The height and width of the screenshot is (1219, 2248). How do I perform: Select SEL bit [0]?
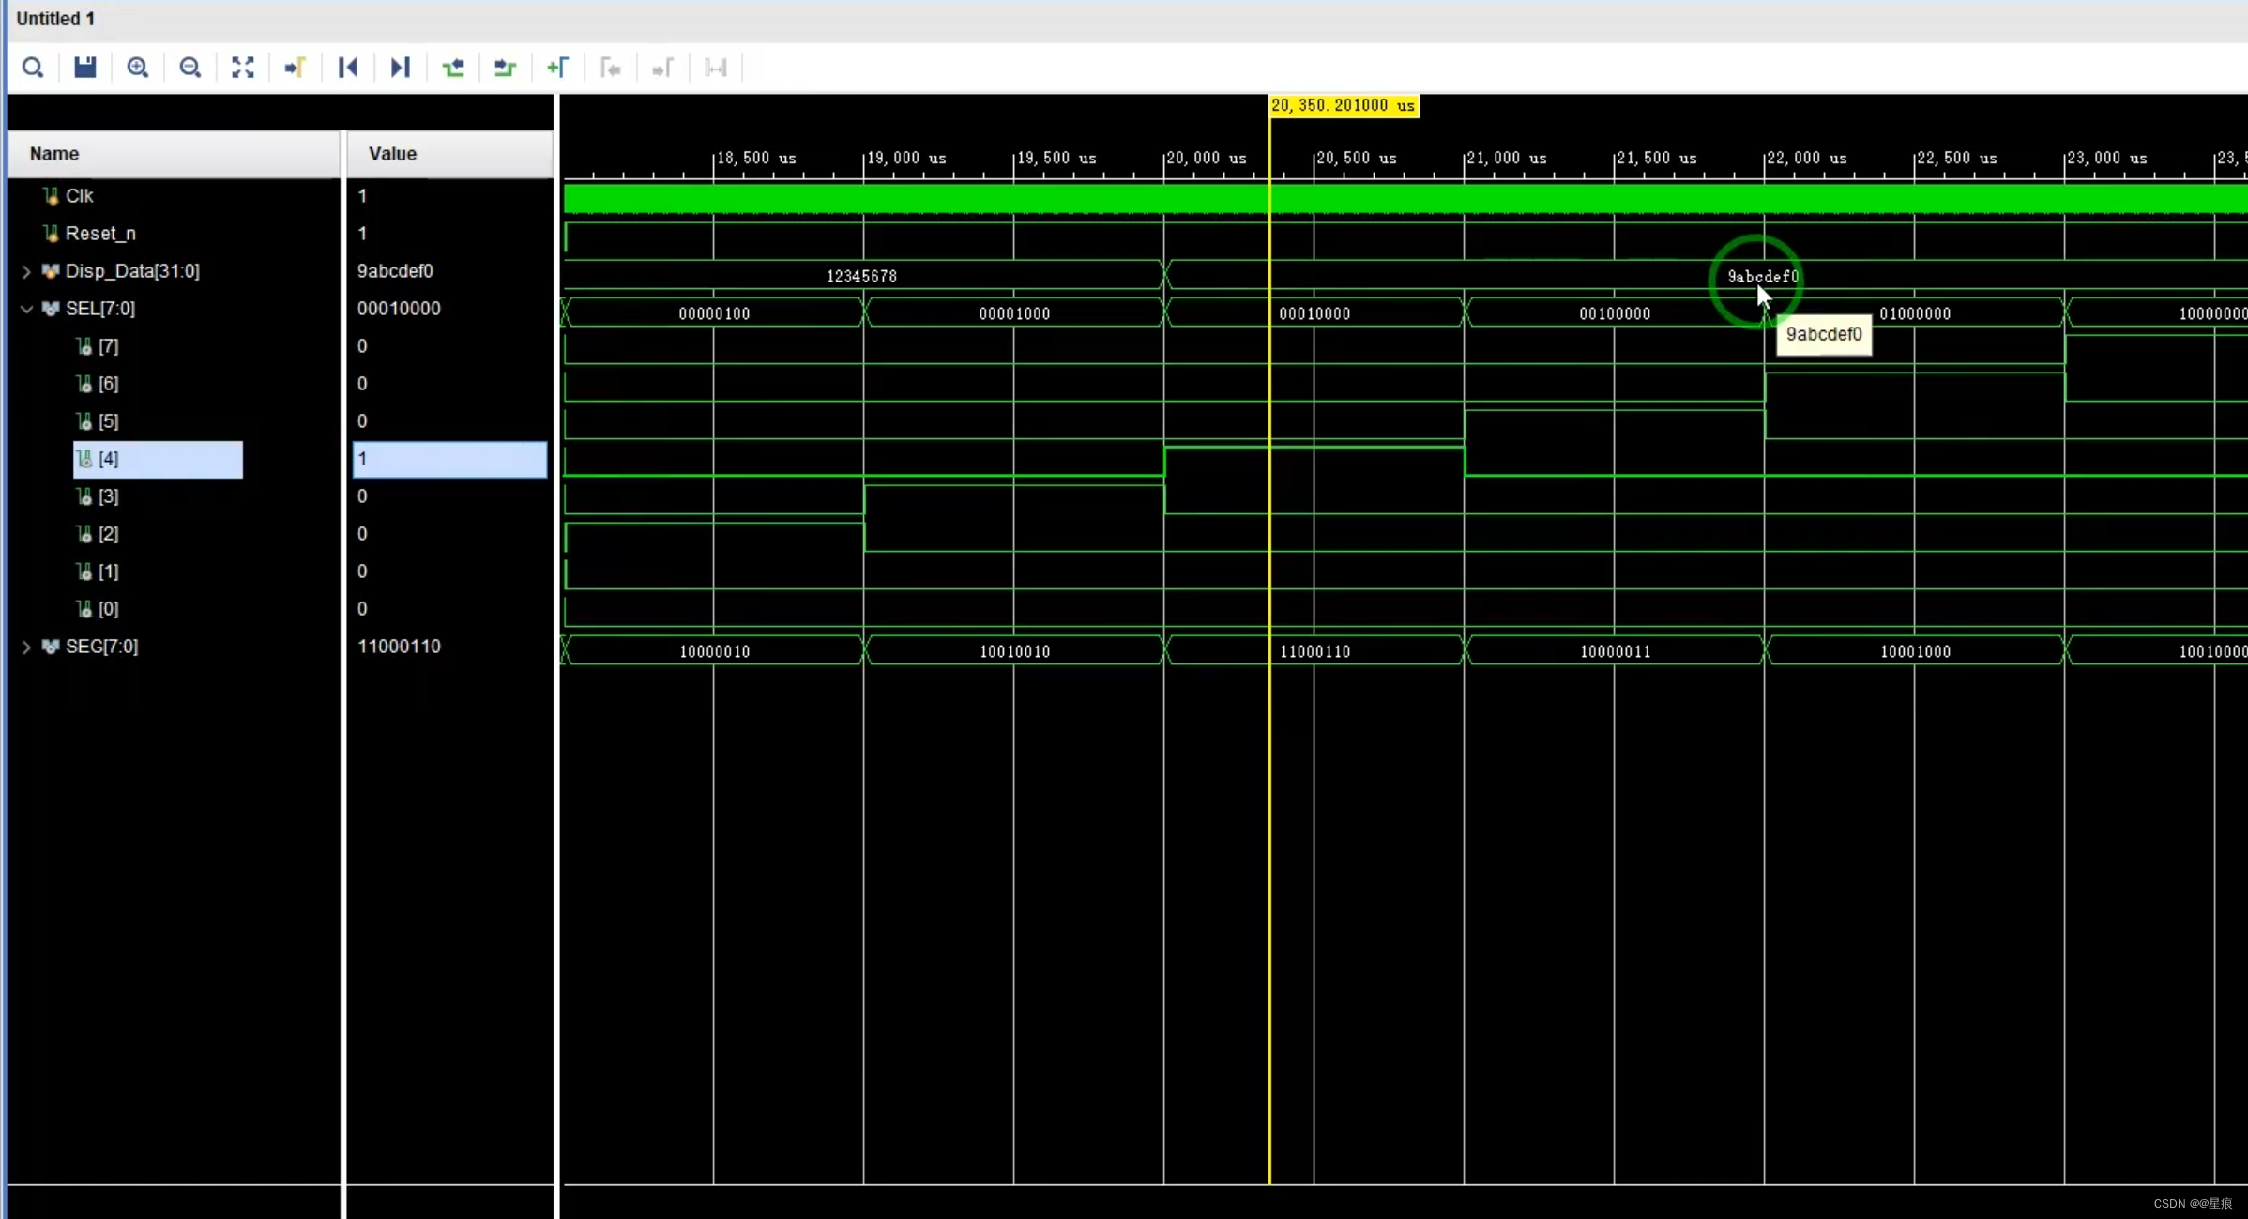point(108,609)
